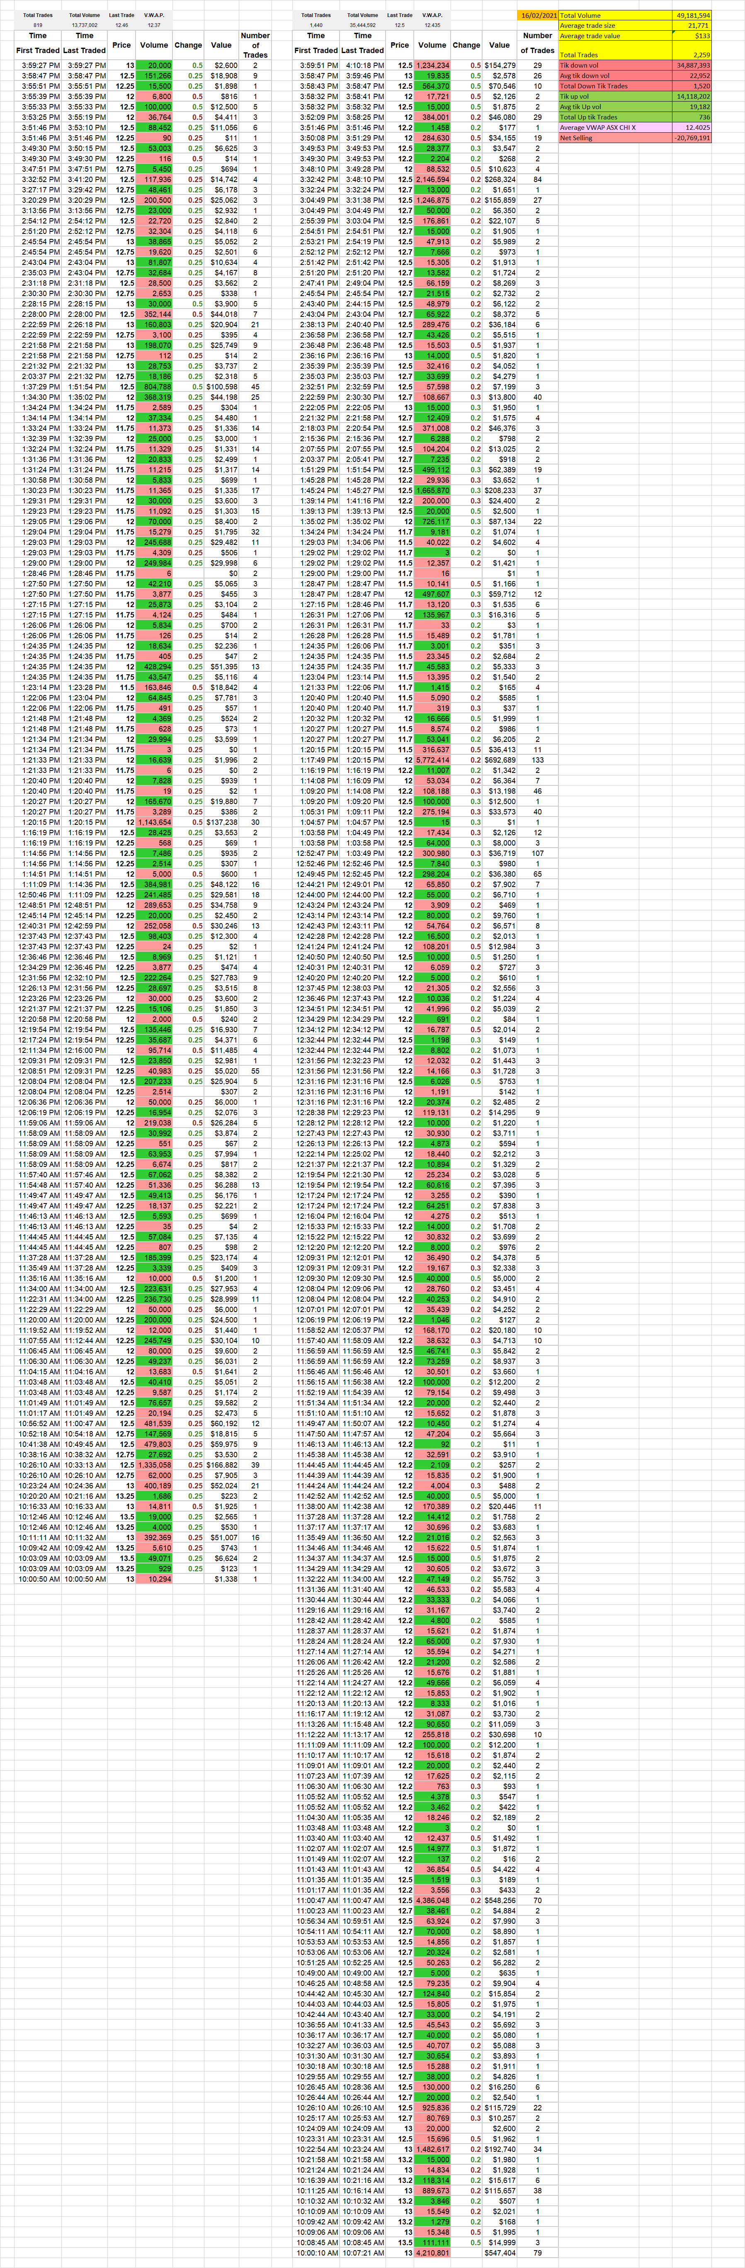Click the 'Average trade value' label
Viewport: 745px width, 2268px height.
point(590,36)
